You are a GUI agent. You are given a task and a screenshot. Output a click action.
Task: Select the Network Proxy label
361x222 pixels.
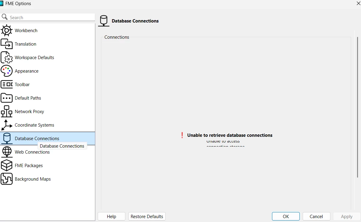pos(29,112)
